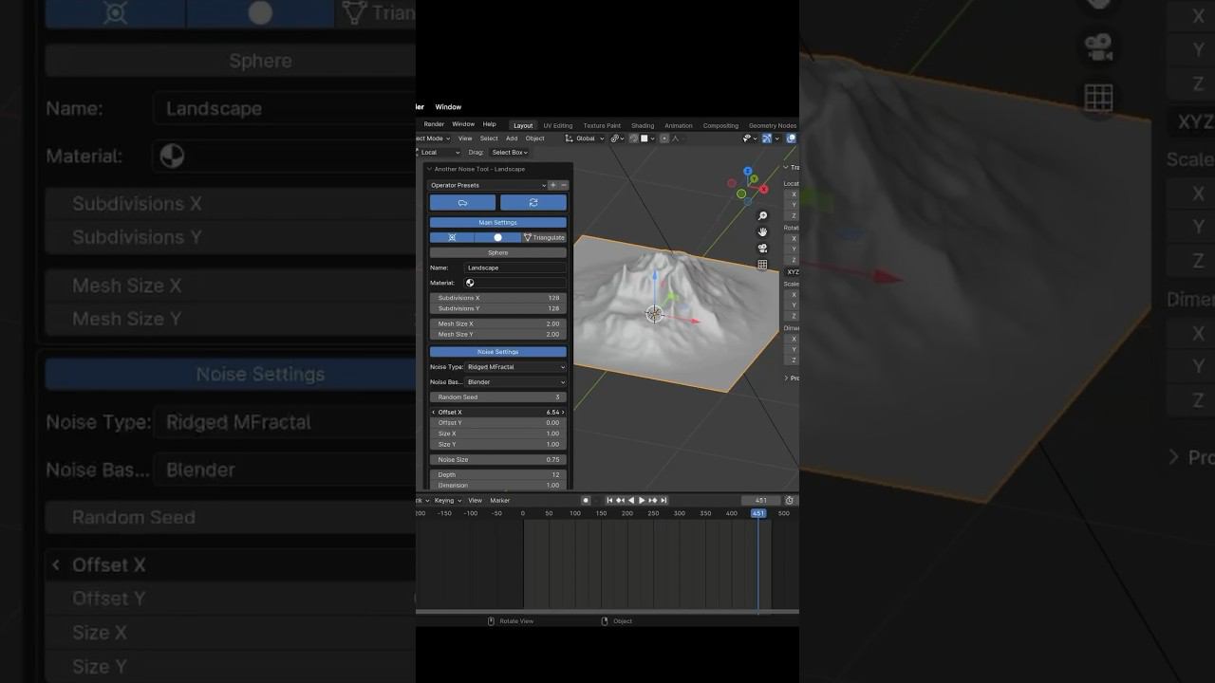Click the material sphere icon in Material field
The width and height of the screenshot is (1215, 683).
[x=470, y=283]
